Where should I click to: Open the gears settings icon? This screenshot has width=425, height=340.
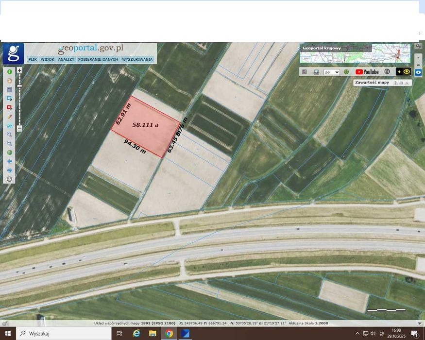click(x=418, y=46)
